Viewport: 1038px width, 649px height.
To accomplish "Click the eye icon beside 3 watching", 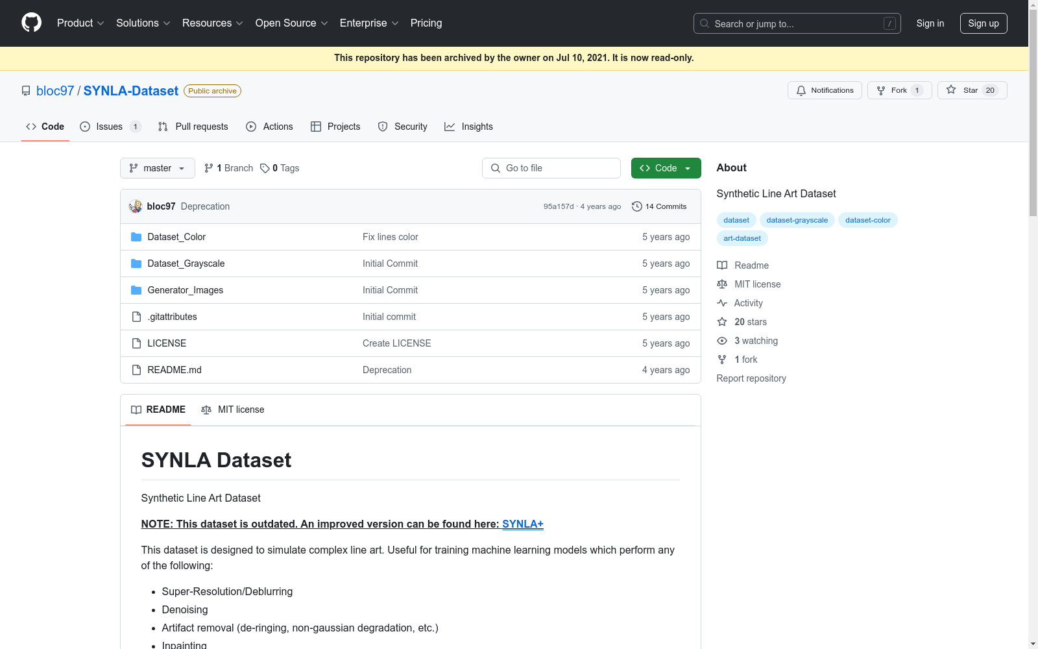I will tap(722, 341).
